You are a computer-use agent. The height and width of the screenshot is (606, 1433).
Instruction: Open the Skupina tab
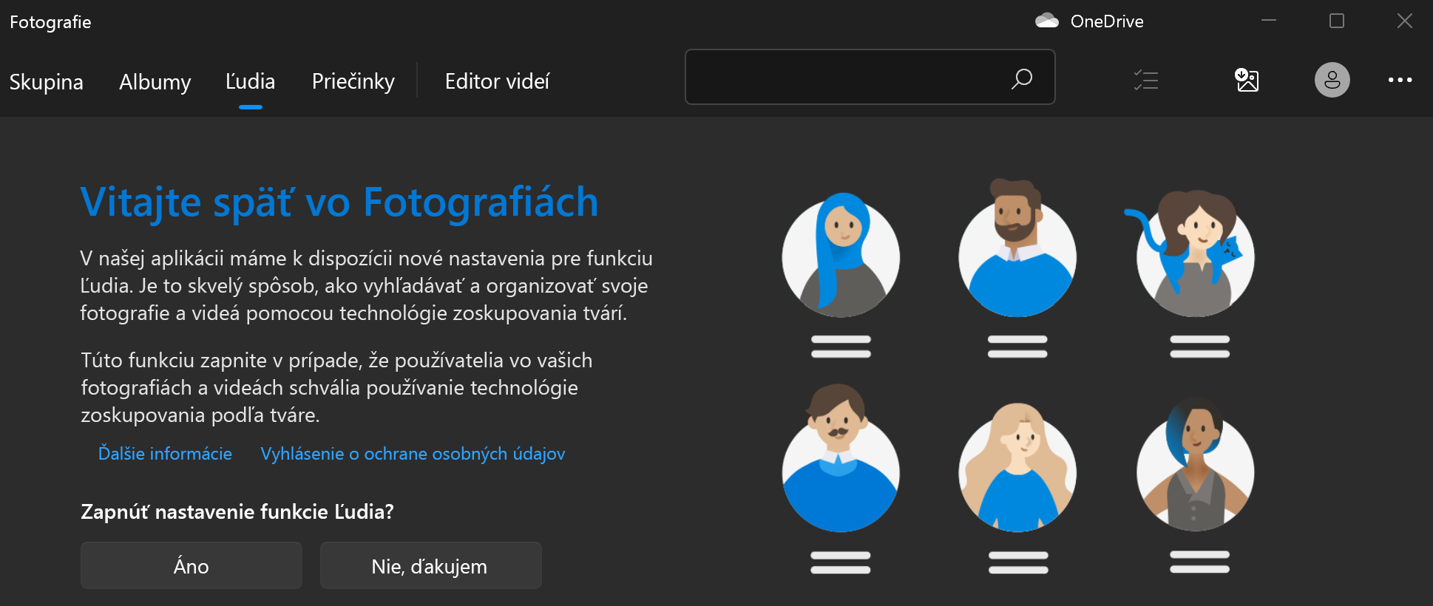click(46, 81)
